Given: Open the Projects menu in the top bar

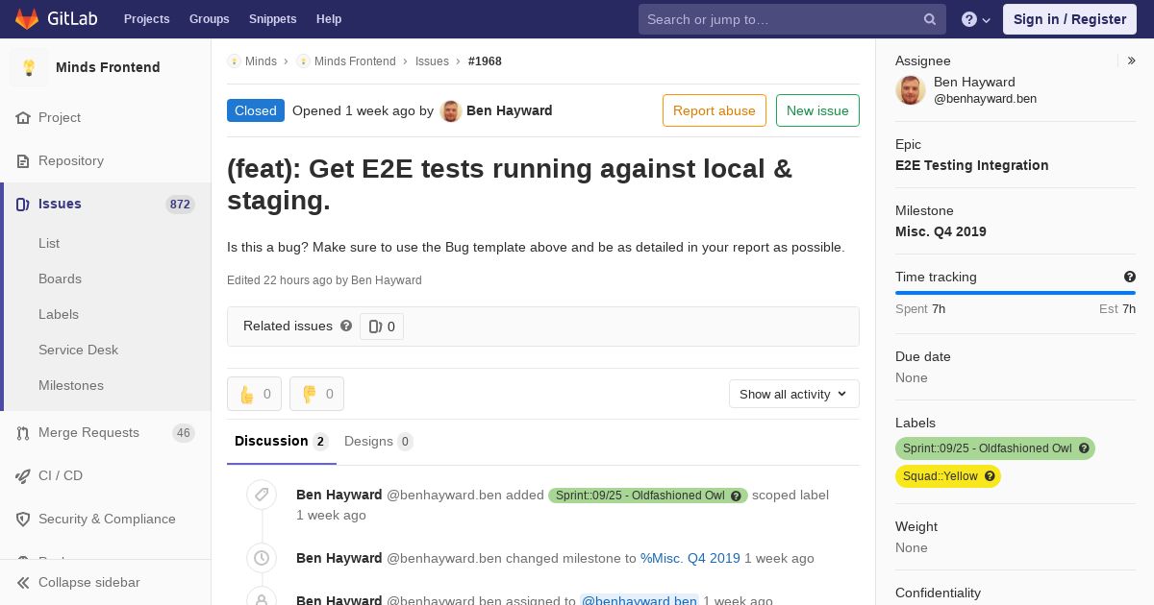Looking at the screenshot, I should coord(146,19).
